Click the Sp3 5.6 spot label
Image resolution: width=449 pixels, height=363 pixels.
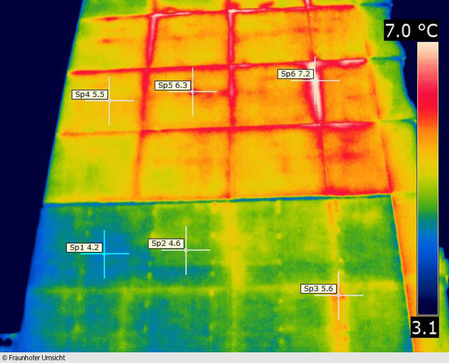[x=318, y=288]
